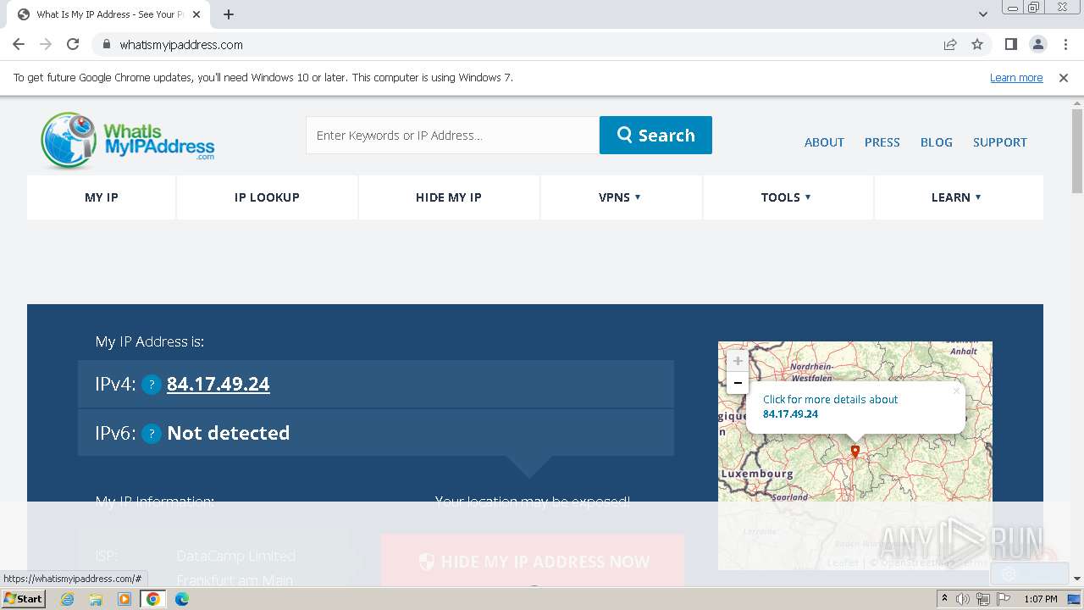Open the SUPPORT link
Viewport: 1084px width, 610px height.
click(999, 142)
